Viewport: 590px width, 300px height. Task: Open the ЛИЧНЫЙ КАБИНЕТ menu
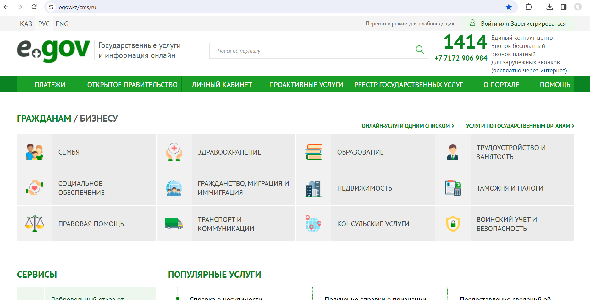tap(222, 85)
